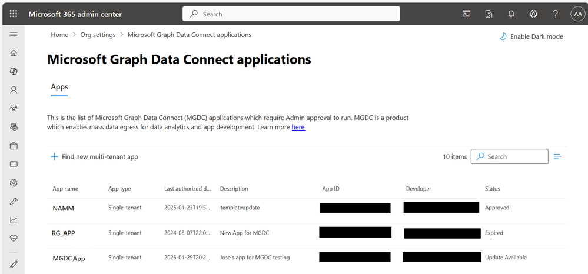588x274 pixels.
Task: Open Users in the sidebar
Action: (x=14, y=90)
